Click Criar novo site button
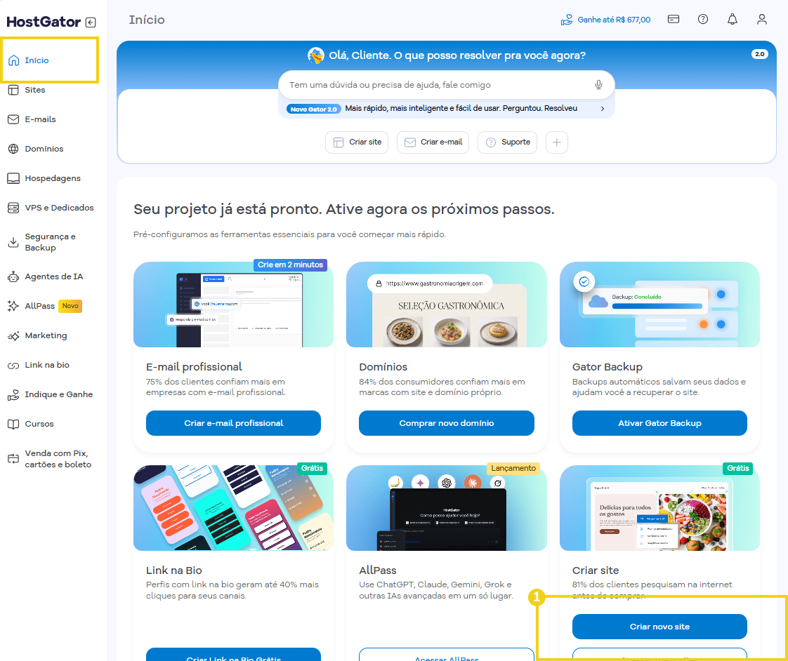This screenshot has width=788, height=661. tap(659, 627)
